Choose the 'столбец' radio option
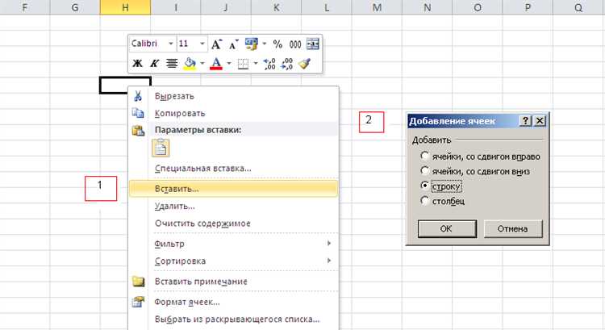This screenshot has width=605, height=330. (425, 201)
